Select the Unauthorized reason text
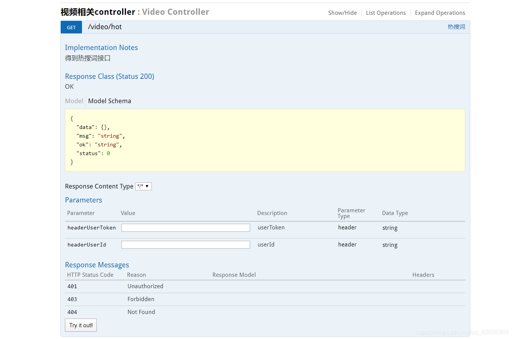This screenshot has width=512, height=339. coord(145,286)
